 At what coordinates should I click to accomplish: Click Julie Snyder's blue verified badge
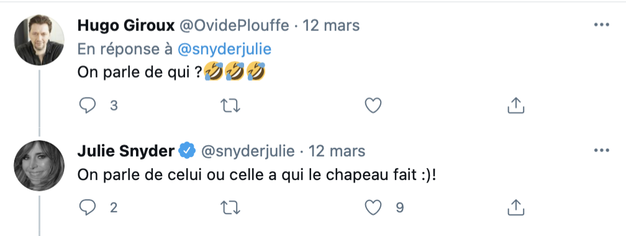pyautogui.click(x=187, y=151)
